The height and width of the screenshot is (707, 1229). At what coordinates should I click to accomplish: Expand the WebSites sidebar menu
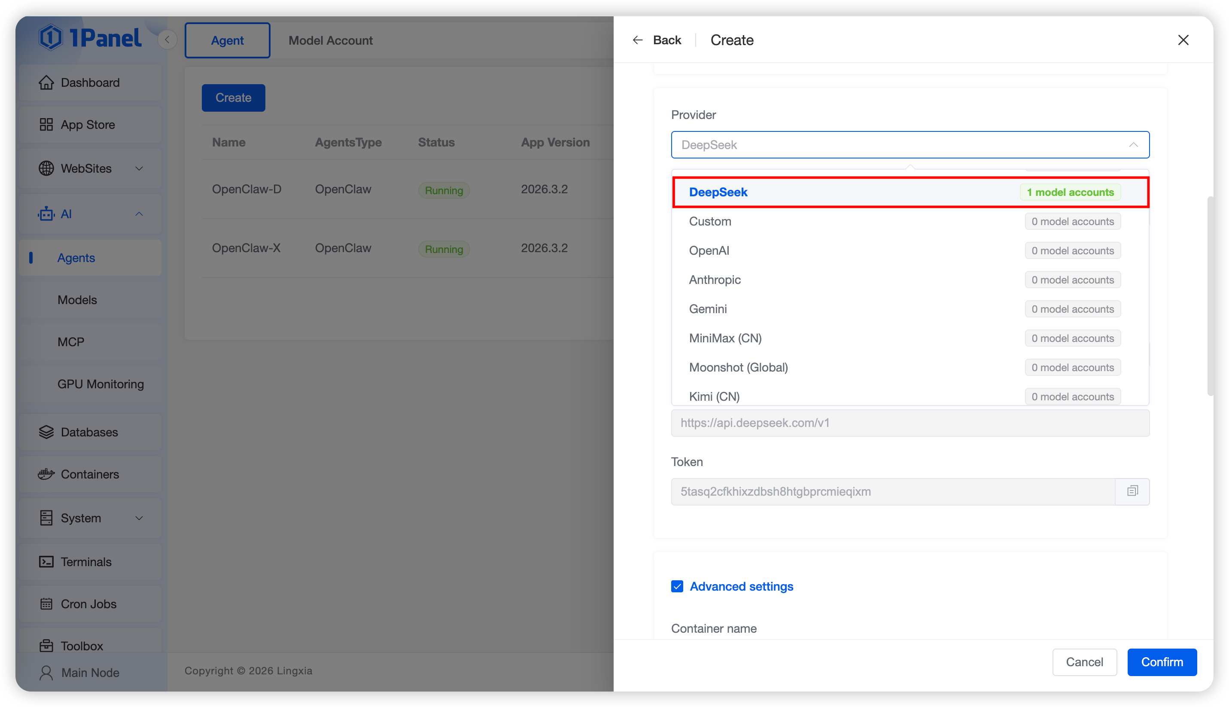click(x=139, y=168)
